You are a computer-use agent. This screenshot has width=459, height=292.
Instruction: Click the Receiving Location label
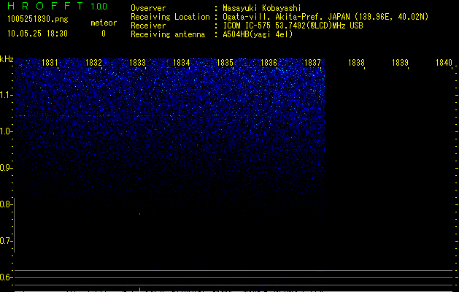(170, 17)
